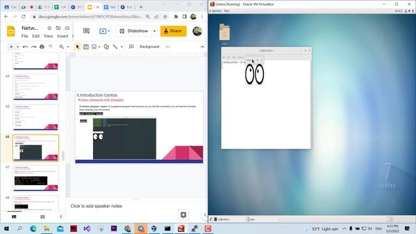This screenshot has width=416, height=234.
Task: Go back in Chrome
Action: click(x=6, y=16)
